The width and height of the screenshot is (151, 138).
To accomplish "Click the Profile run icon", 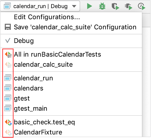I will (128, 7).
